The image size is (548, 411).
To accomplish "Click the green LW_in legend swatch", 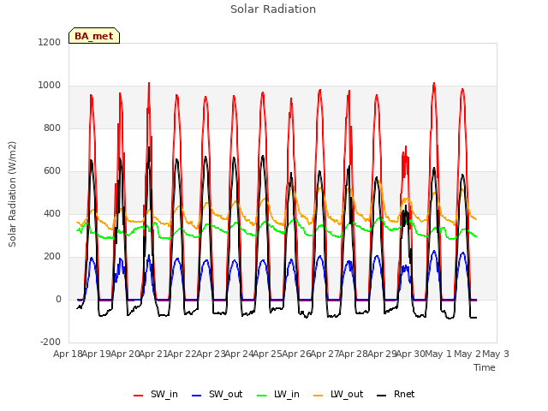I will pos(262,396).
